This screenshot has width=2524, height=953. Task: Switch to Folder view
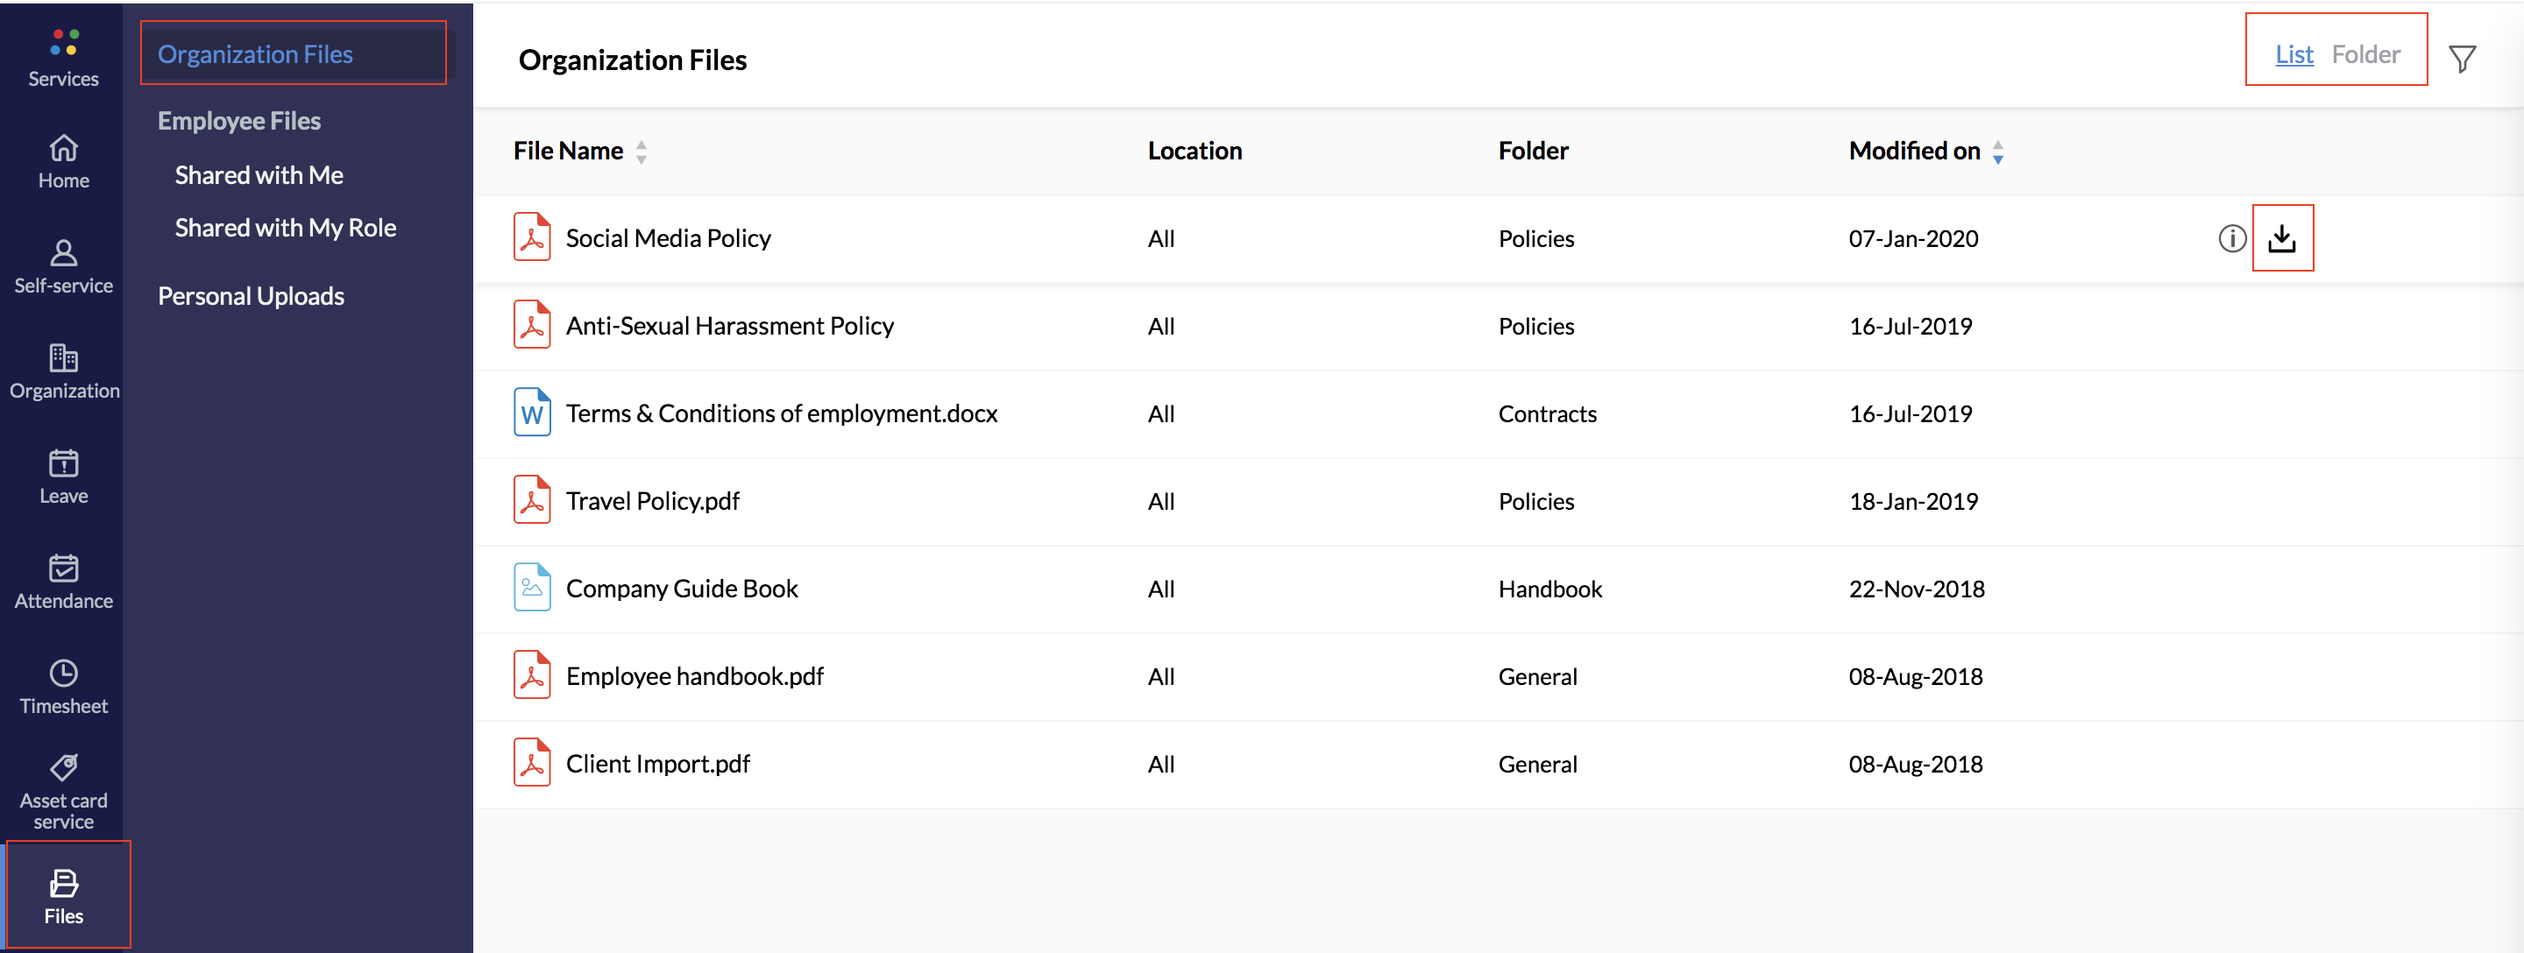tap(2365, 55)
